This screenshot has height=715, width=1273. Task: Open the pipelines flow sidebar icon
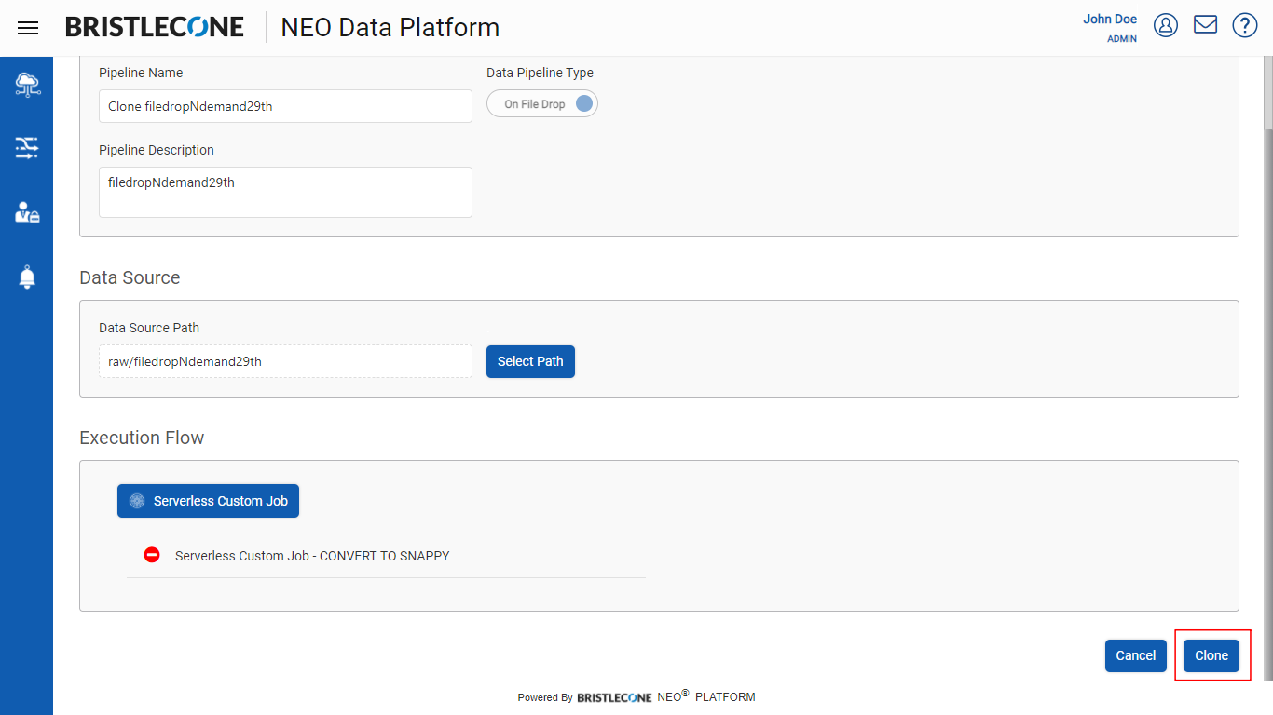[27, 148]
